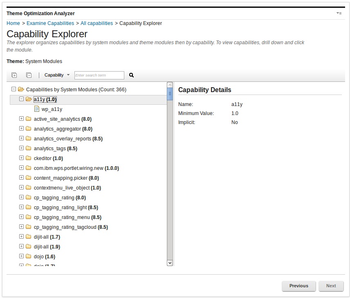Expand the dijit-all (1.9) node

[x=21, y=246]
